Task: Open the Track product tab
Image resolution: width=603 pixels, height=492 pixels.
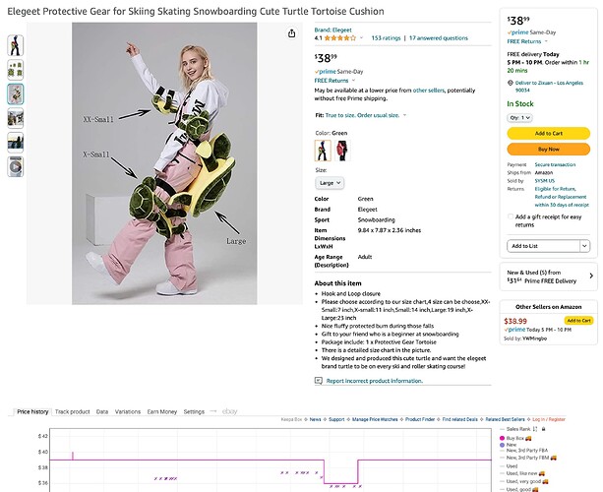Action: tap(72, 411)
